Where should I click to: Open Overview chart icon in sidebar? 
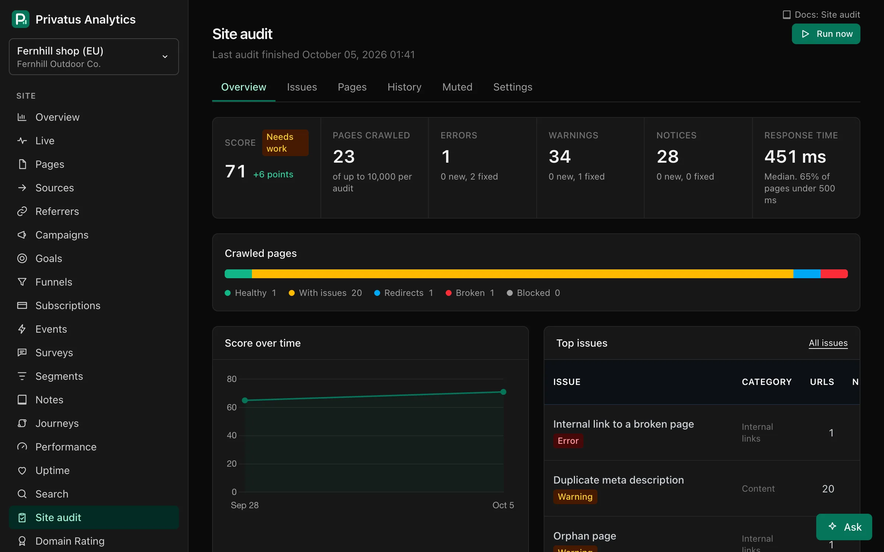[x=22, y=117]
